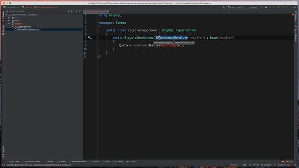299x168 pixels.
Task: Click the build/publish icon in top toolbar
Action: 223,7
